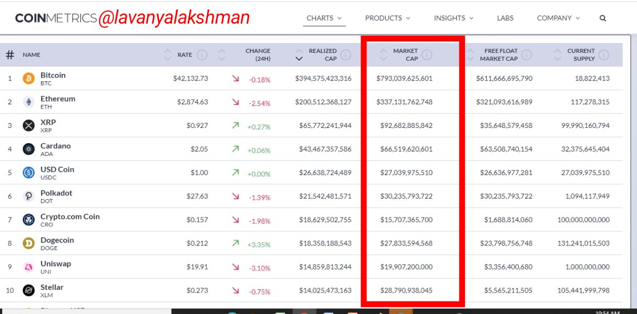Click the Current Supply column header label
Image resolution: width=637 pixels, height=314 pixels.
pyautogui.click(x=581, y=55)
